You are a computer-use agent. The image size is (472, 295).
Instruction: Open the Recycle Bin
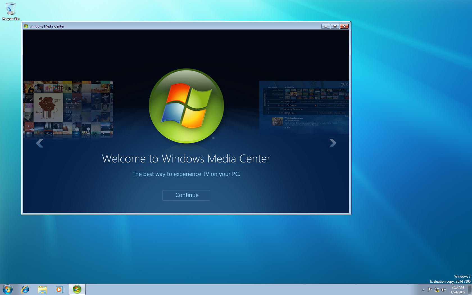pos(10,8)
